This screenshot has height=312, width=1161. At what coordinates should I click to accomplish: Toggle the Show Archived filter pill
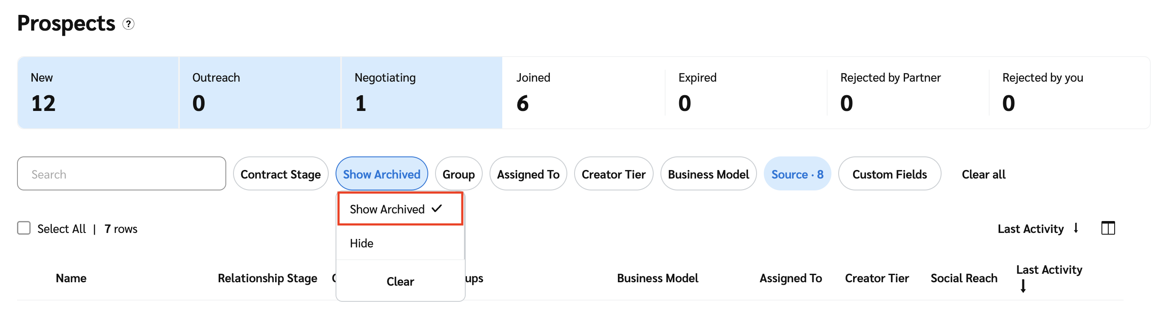[381, 174]
